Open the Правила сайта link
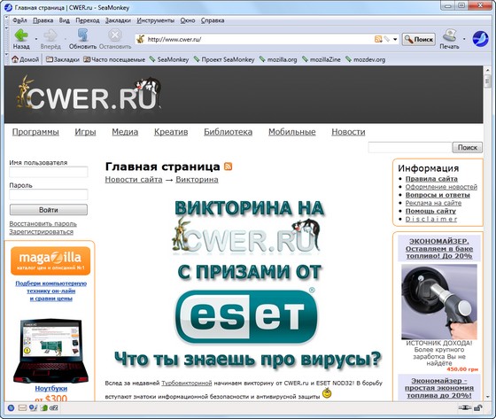 point(431,179)
